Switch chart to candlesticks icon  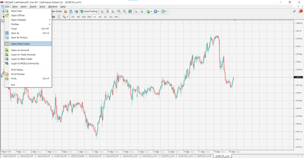108,11
